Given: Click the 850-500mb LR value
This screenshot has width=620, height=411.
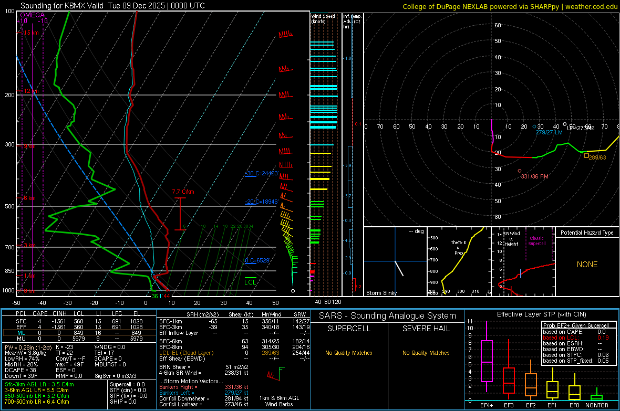Looking at the screenshot, I should 37,396.
